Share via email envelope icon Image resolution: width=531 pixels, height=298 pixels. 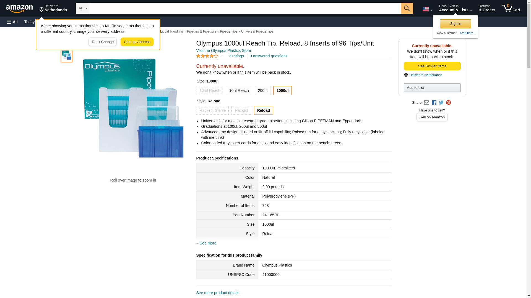[426, 103]
